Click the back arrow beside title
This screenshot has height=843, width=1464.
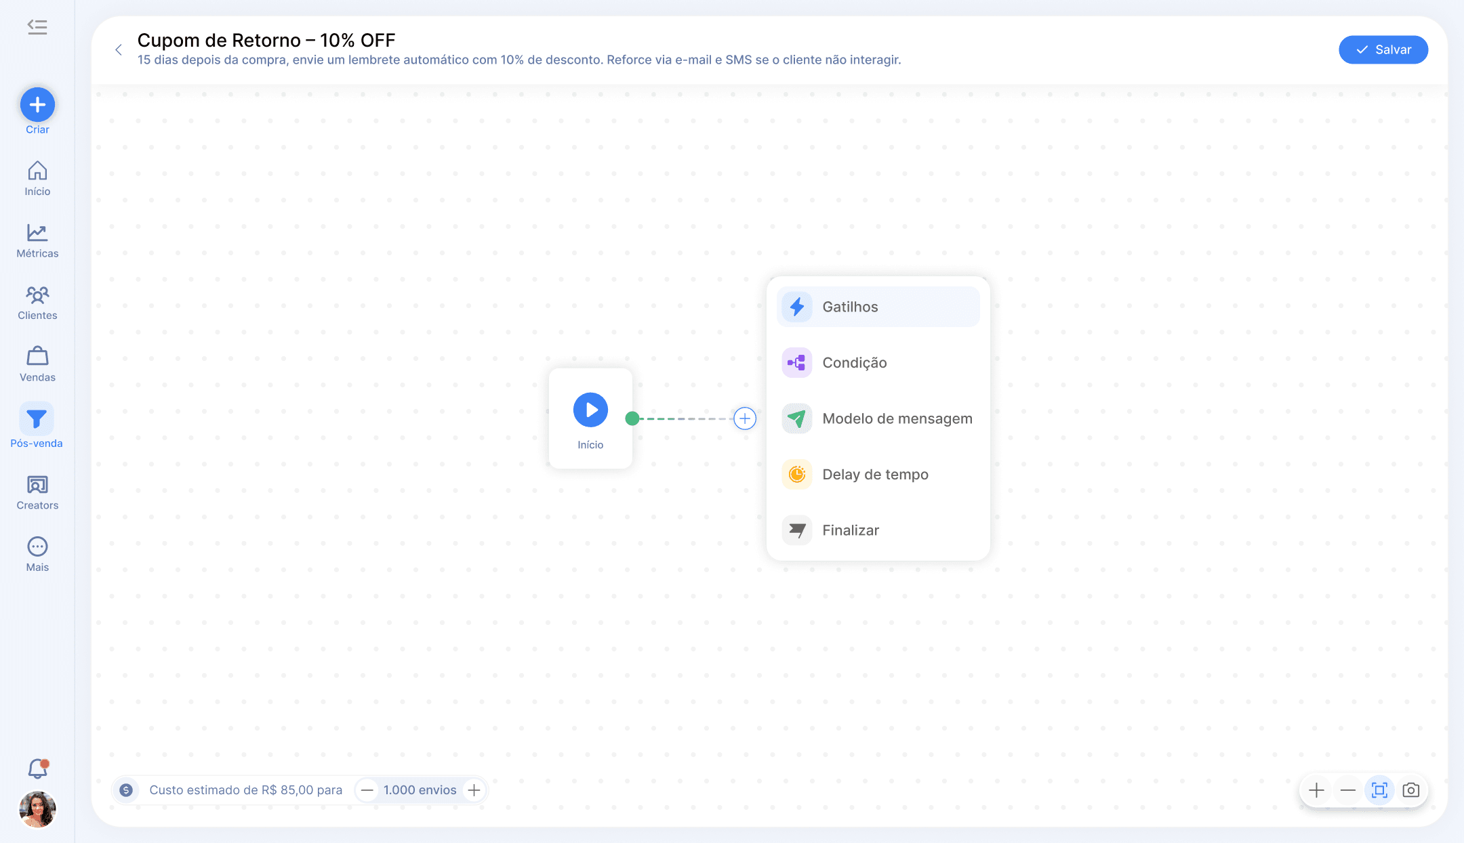coord(119,49)
